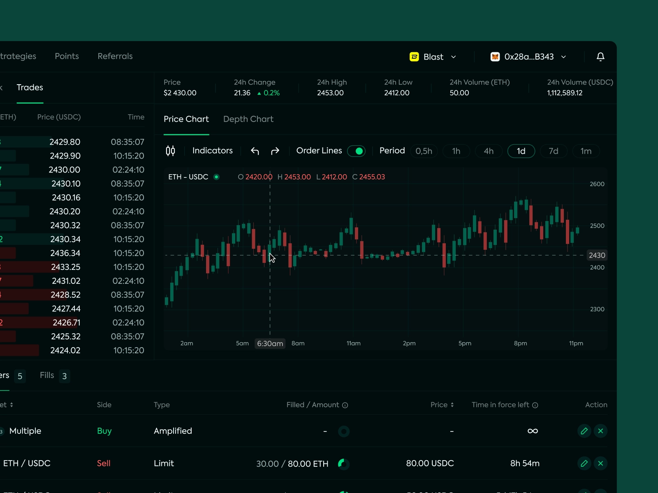The width and height of the screenshot is (658, 493).
Task: Click the 30.00 / 80.00 ETH fill progress ring
Action: [344, 464]
